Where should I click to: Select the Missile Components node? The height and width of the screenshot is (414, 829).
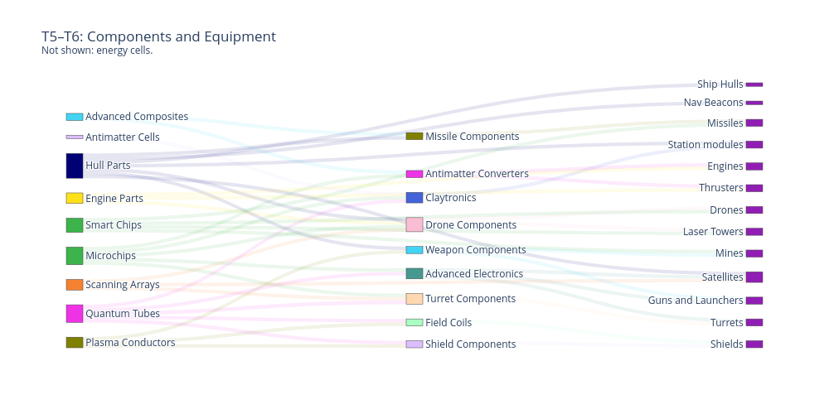coord(414,137)
